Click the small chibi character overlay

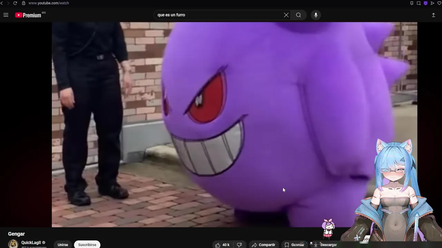(x=328, y=228)
